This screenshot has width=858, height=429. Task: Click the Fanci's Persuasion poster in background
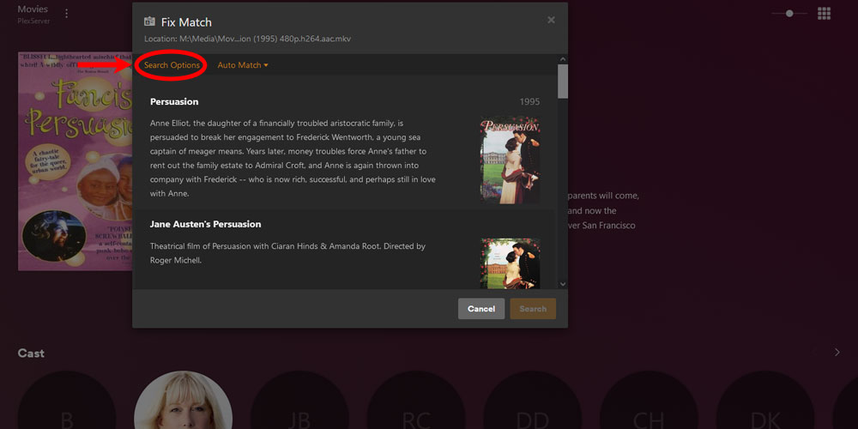click(x=75, y=161)
